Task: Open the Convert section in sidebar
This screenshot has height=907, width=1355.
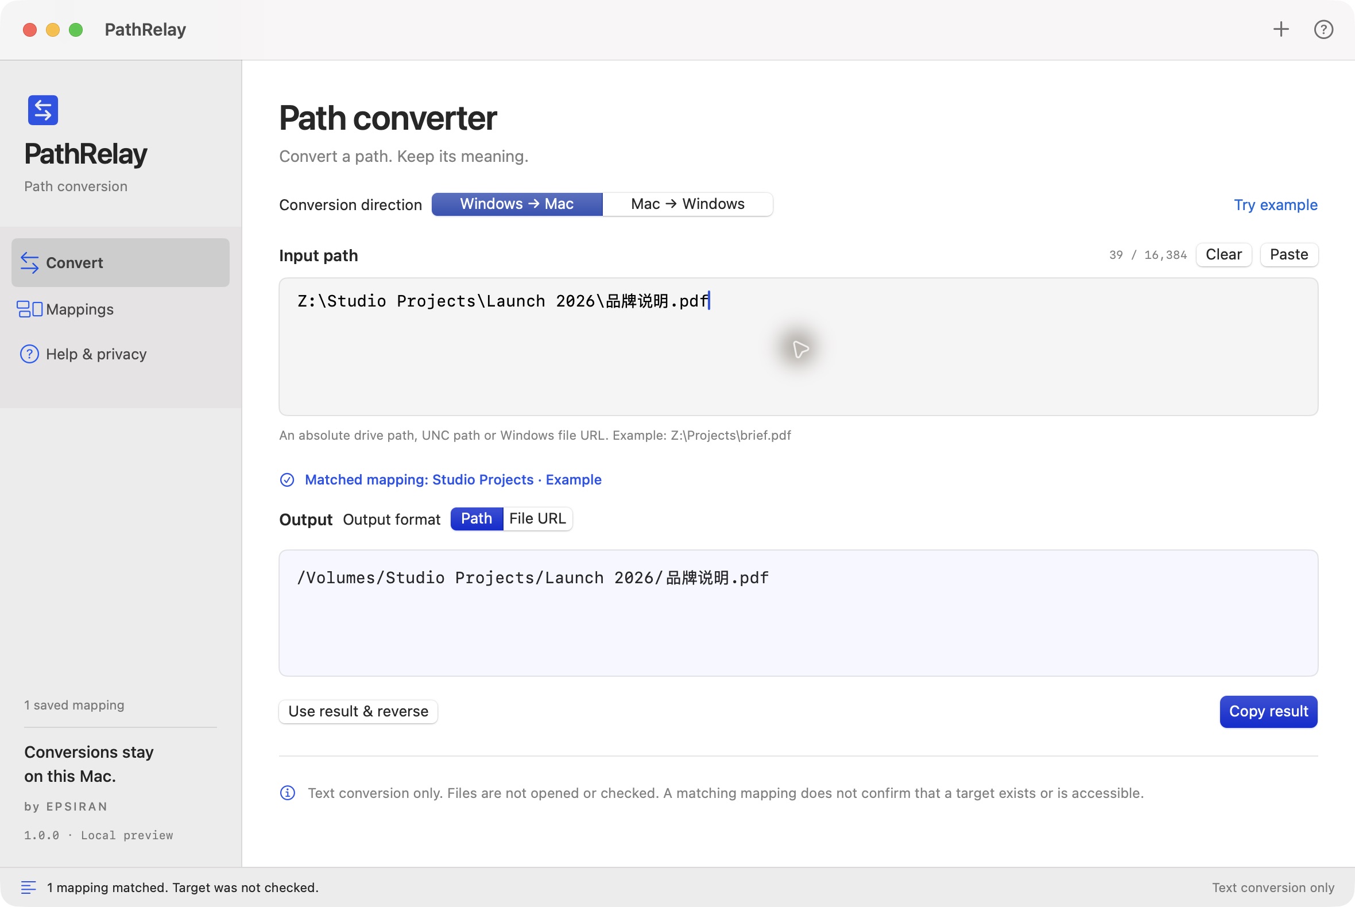Action: pos(121,262)
